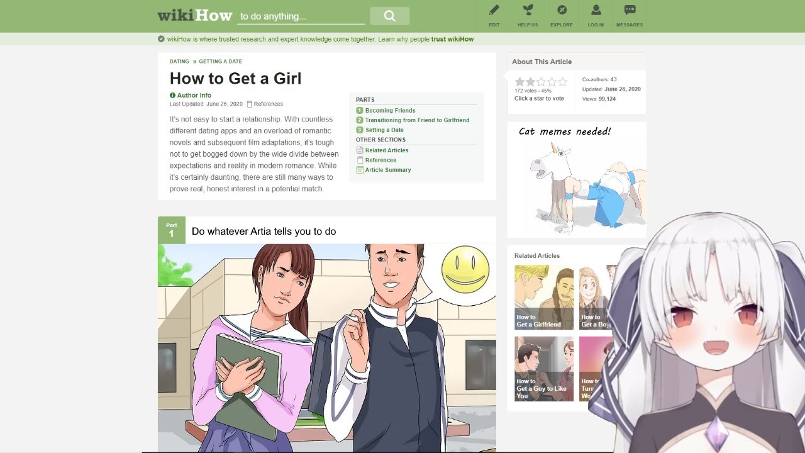805x453 pixels.
Task: Click the References page icon in Other Sections
Action: [360, 160]
